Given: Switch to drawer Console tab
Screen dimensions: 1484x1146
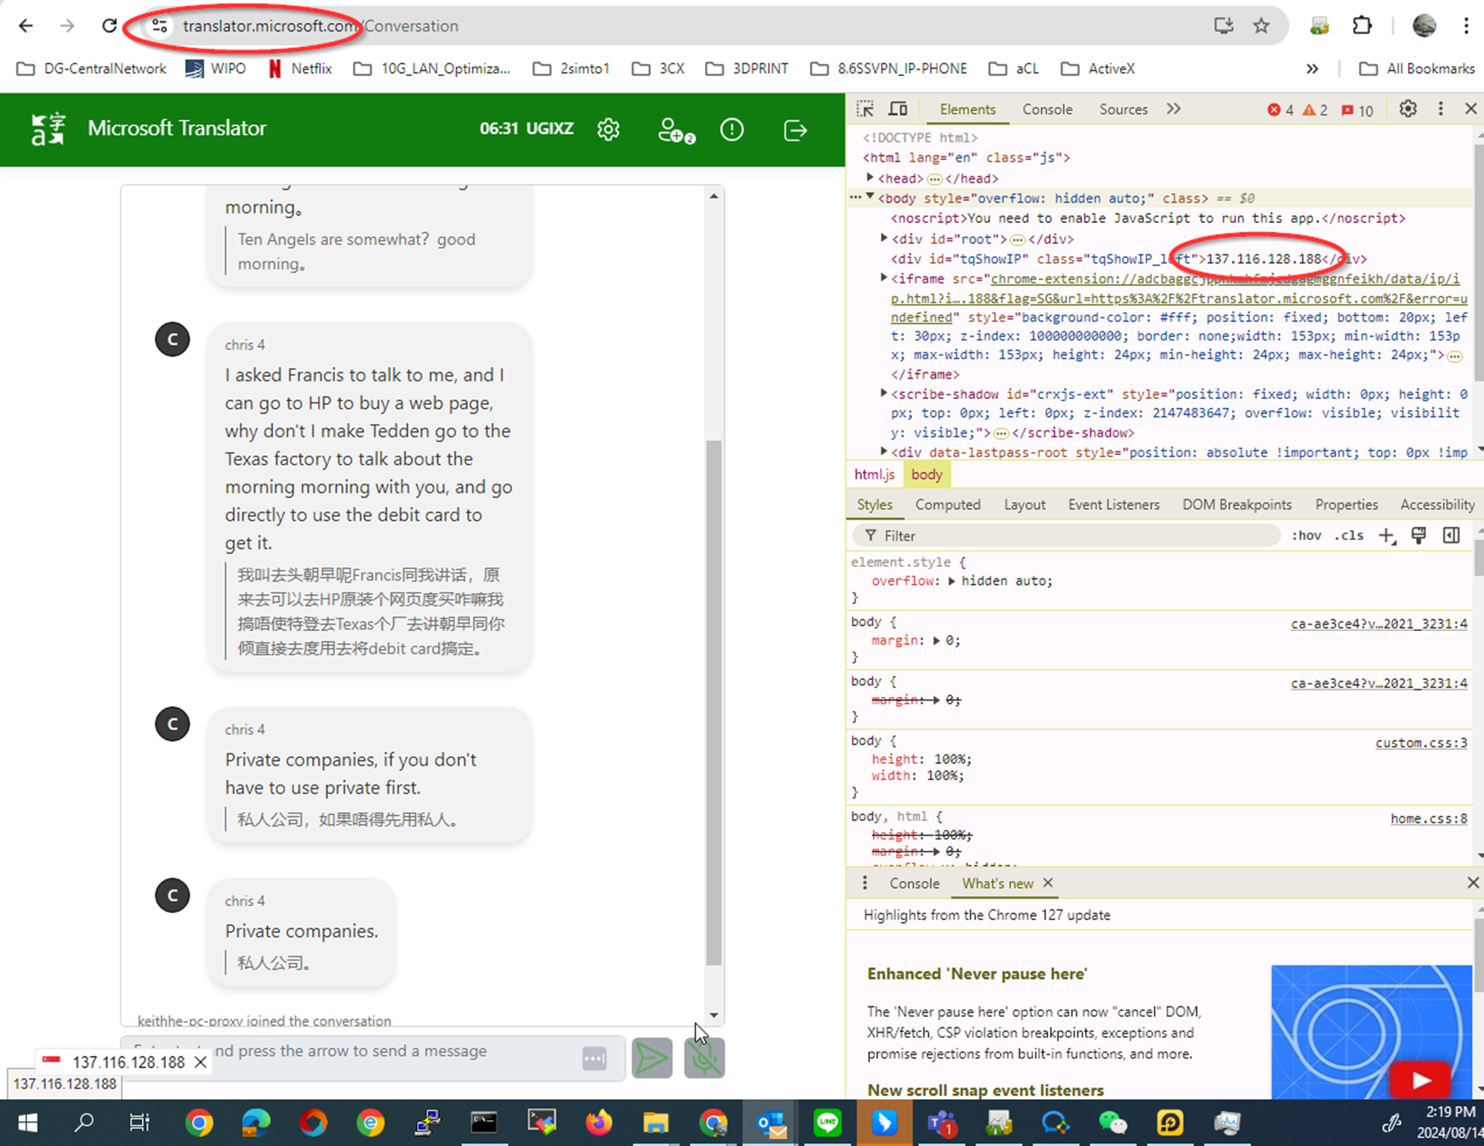Looking at the screenshot, I should tap(914, 883).
